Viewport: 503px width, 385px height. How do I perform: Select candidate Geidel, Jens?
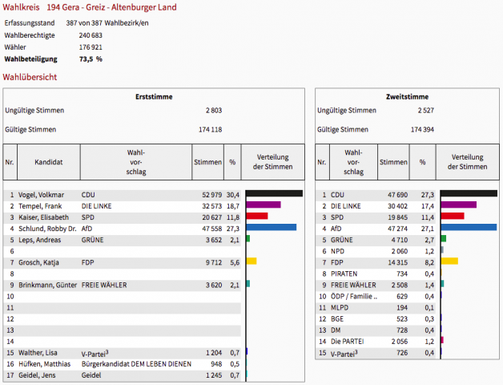click(x=37, y=375)
